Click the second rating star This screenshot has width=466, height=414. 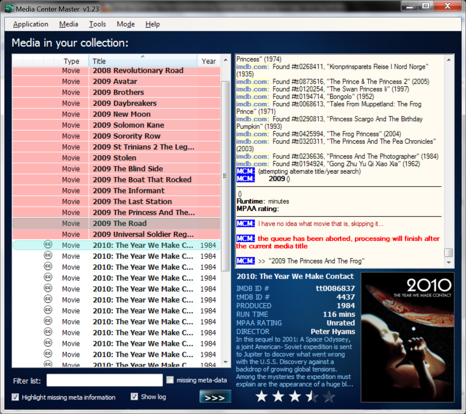point(278,396)
